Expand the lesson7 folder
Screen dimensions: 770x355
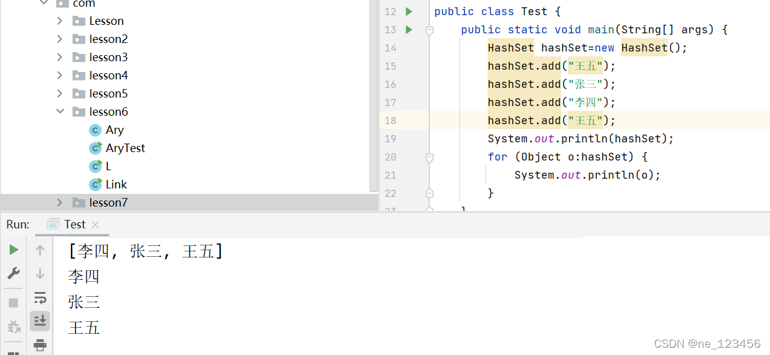pyautogui.click(x=59, y=202)
